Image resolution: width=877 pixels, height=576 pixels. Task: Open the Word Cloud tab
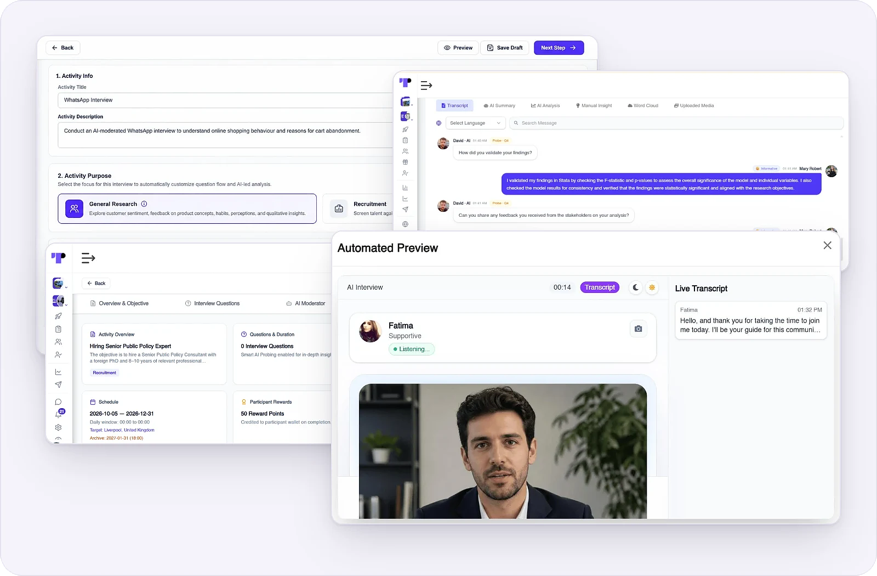tap(642, 105)
